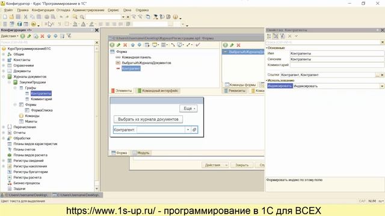This screenshot has height=216, width=385.
Task: Open the main toolbar search box dropdown
Action: (123, 17)
